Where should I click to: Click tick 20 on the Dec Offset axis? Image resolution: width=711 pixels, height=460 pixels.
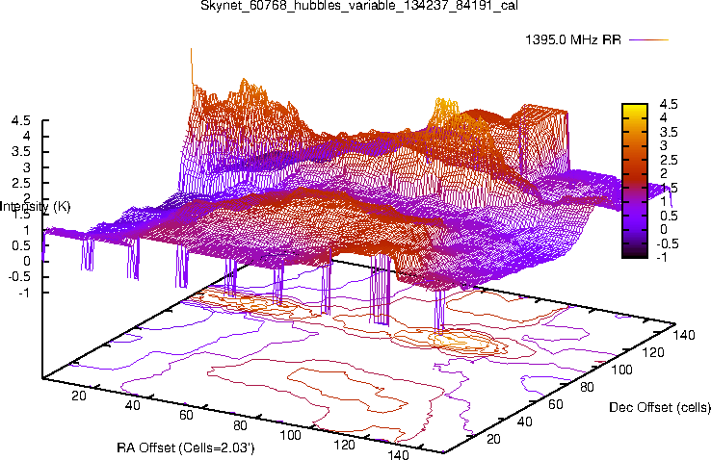pyautogui.click(x=493, y=439)
